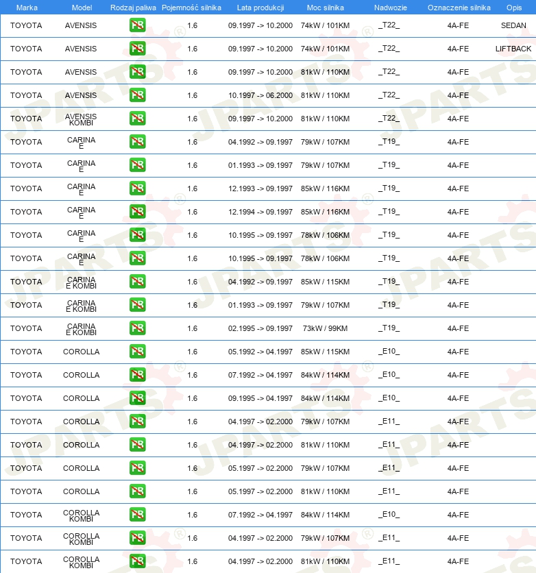The height and width of the screenshot is (573, 536).
Task: Click fuel icon for COROLLA 07.1992 84kW row
Action: pyautogui.click(x=137, y=375)
